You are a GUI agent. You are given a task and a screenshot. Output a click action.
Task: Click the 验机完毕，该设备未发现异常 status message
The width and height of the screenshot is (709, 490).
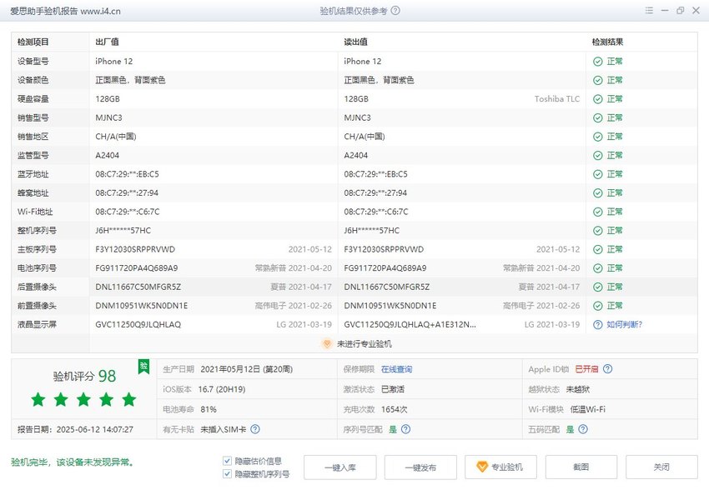coord(72,462)
